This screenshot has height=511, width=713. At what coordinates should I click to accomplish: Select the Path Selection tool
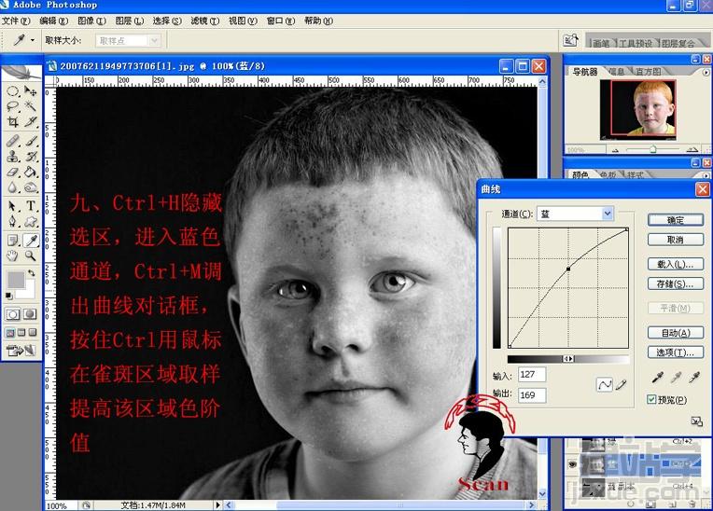[13, 206]
